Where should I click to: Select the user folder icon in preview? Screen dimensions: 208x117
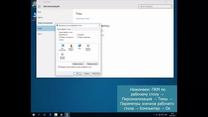tap(71, 47)
